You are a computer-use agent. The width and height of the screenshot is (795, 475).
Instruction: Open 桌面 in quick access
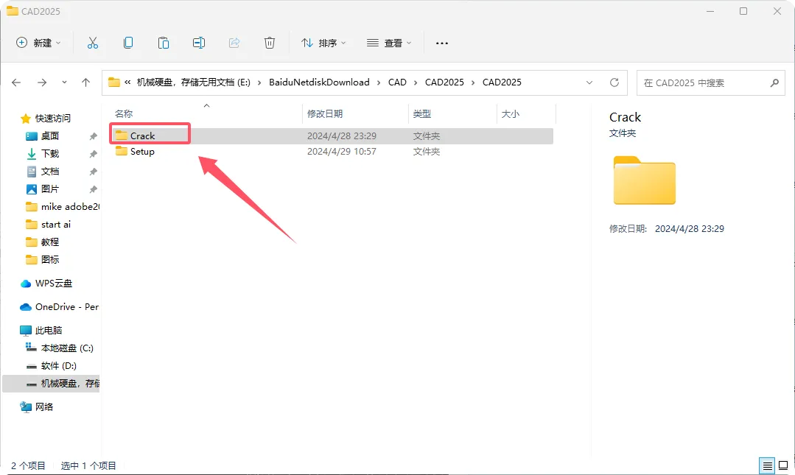point(49,136)
